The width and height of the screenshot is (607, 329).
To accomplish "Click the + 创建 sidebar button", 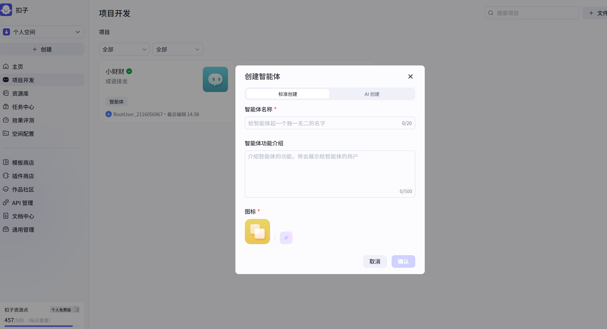I will click(x=42, y=49).
